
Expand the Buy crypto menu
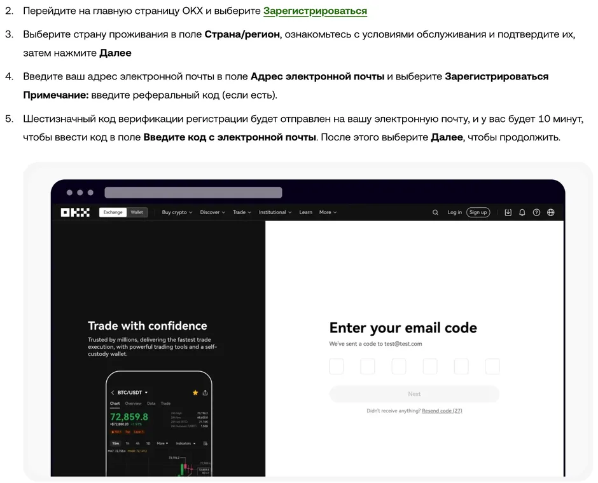pyautogui.click(x=177, y=212)
